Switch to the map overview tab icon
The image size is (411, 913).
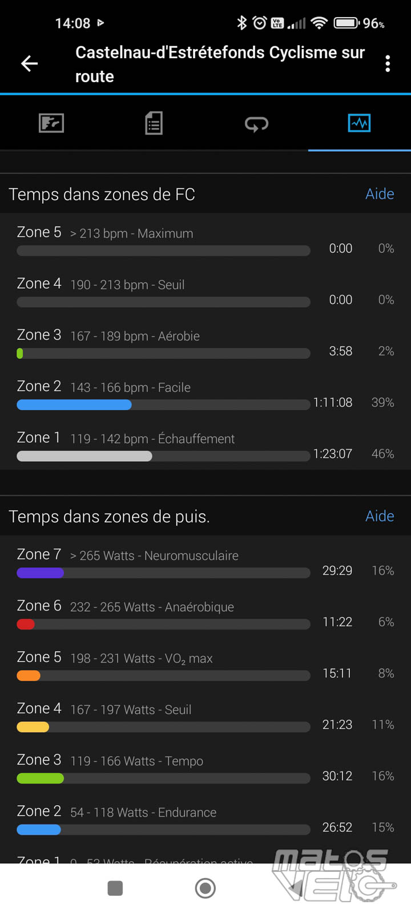coord(51,123)
